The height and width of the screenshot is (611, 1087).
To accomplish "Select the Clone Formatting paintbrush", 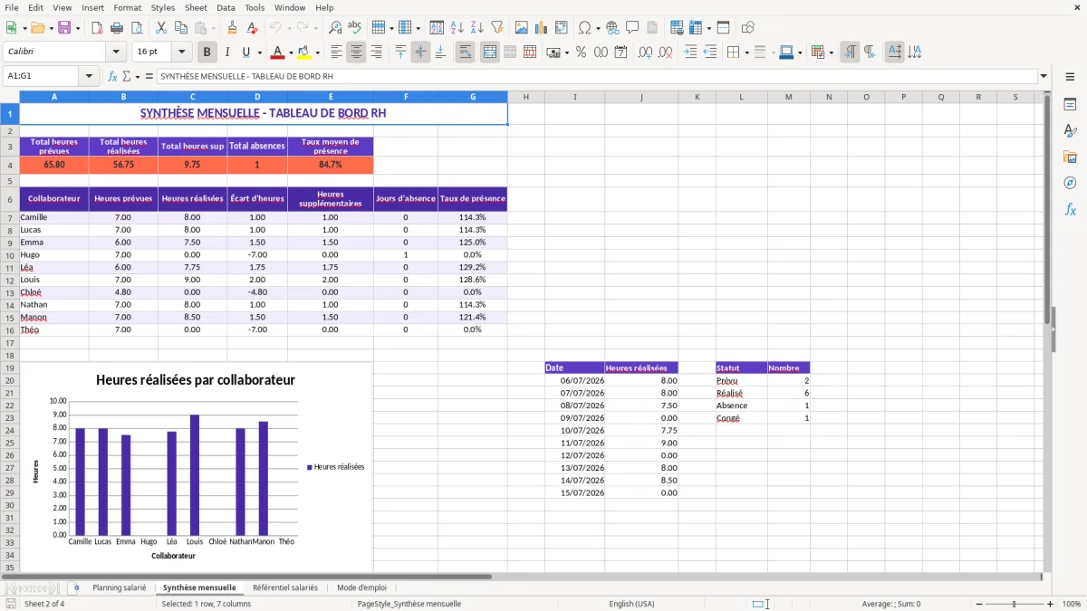I will (232, 28).
